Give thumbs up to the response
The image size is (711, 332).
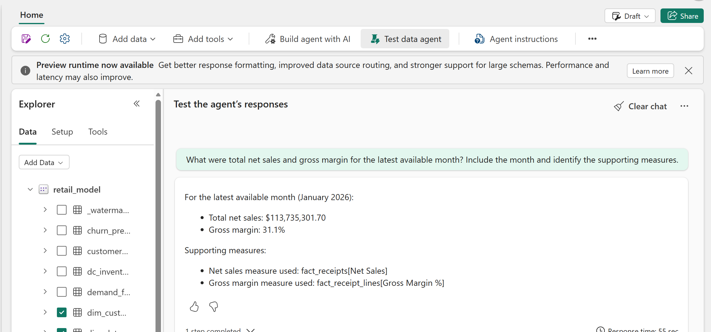tap(194, 307)
